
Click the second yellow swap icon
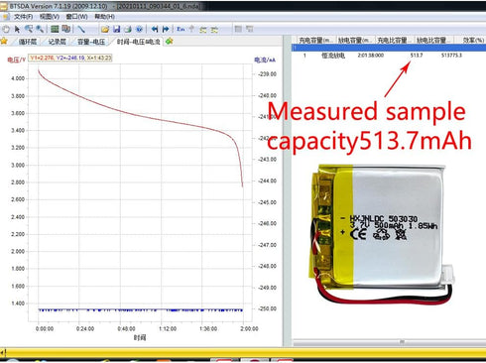214,30
